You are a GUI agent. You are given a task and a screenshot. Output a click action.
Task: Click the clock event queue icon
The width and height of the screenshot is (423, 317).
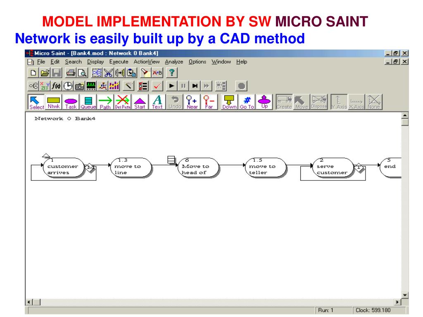click(68, 86)
